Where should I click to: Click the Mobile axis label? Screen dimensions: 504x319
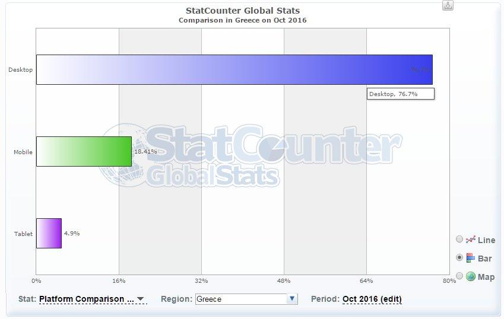coord(23,152)
